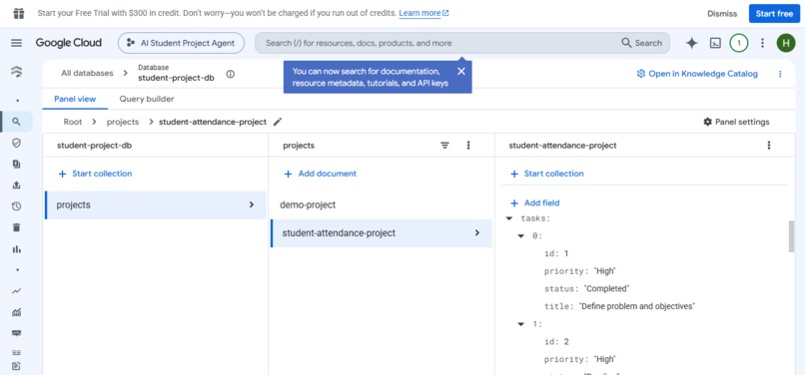
Task: Select the demo-project document
Action: (x=381, y=205)
